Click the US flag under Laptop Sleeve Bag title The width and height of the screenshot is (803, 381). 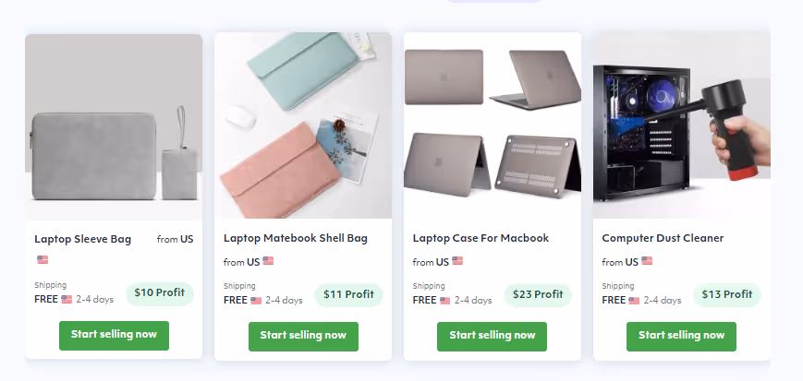(43, 260)
